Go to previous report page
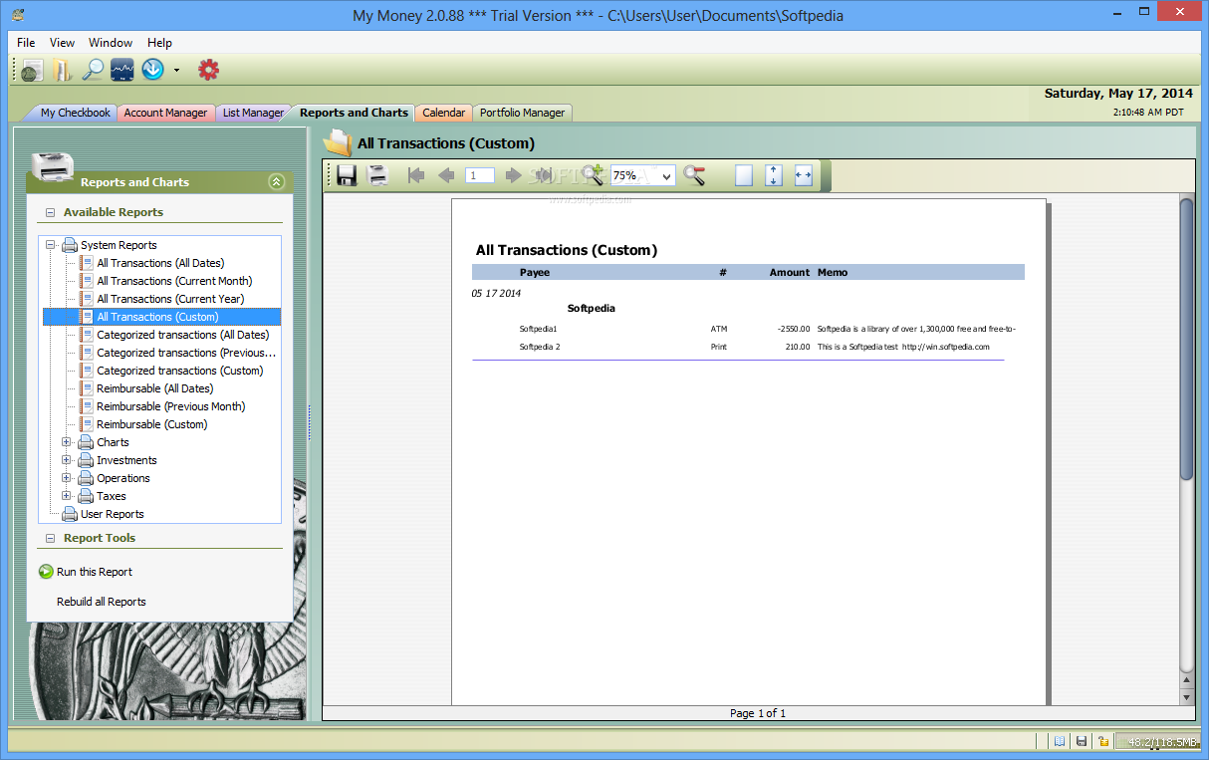 [x=446, y=175]
